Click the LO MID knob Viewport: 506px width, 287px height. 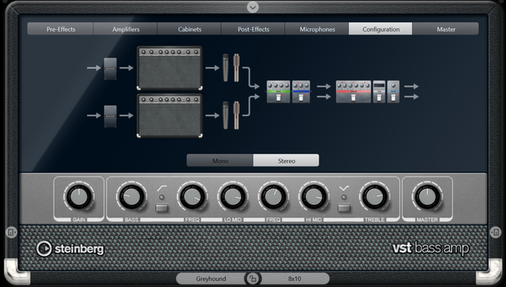point(232,197)
